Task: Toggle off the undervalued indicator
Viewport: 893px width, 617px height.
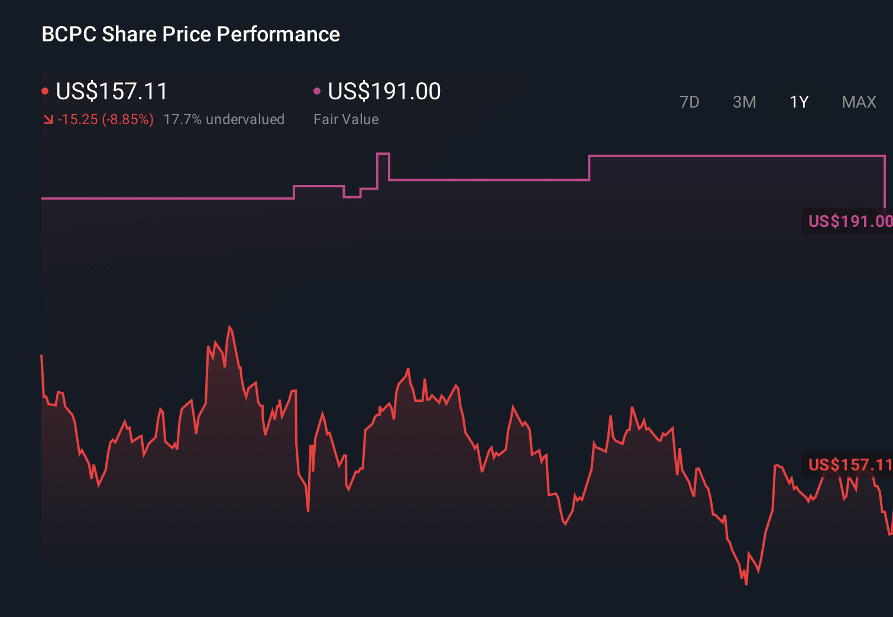Action: coord(224,119)
